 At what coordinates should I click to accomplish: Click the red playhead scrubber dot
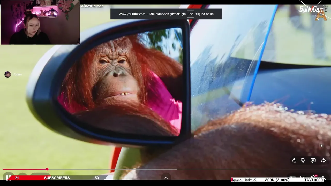[47, 169]
